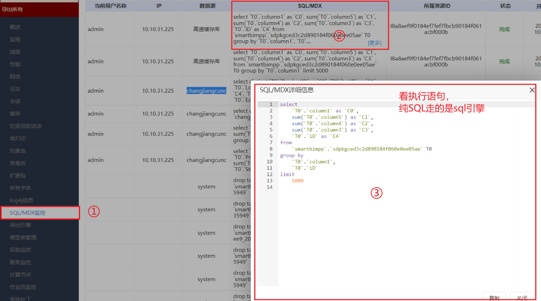Select 网络 from the sidebar
Viewport: 541px width, 301px height.
(15, 77)
